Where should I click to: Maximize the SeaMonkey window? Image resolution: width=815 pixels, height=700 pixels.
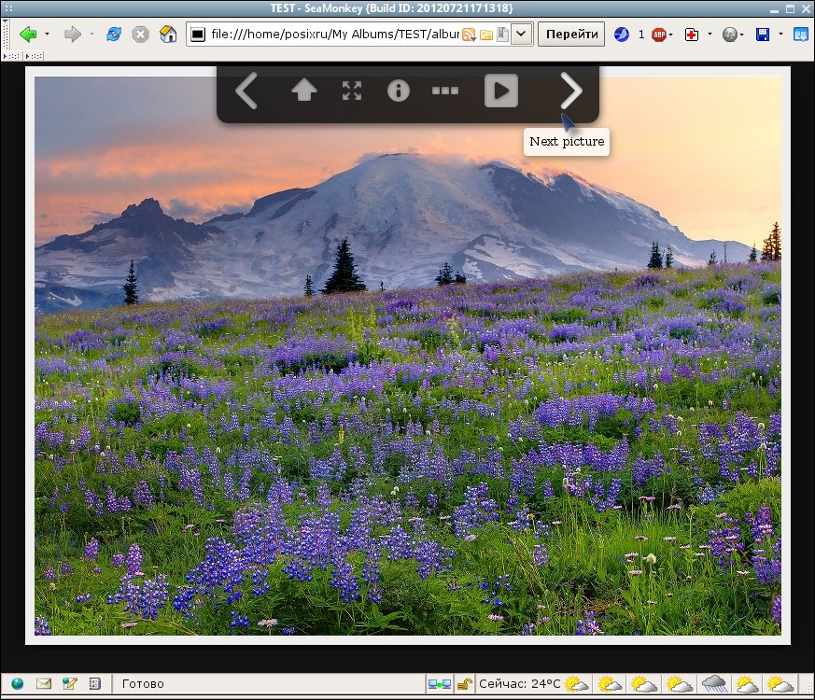tap(790, 8)
